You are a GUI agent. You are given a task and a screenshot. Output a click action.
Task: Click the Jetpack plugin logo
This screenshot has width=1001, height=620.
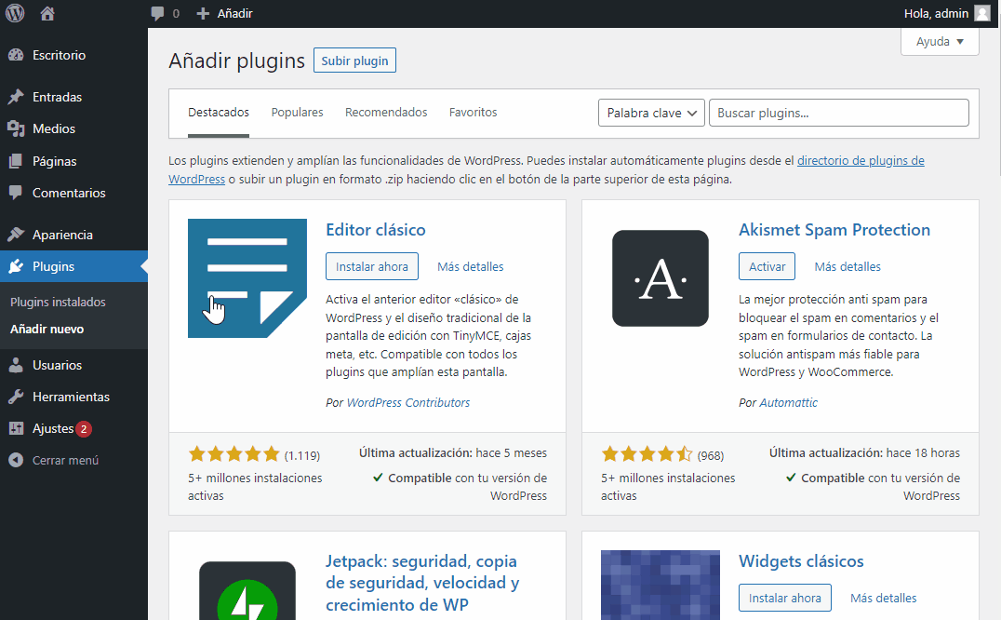point(247,590)
